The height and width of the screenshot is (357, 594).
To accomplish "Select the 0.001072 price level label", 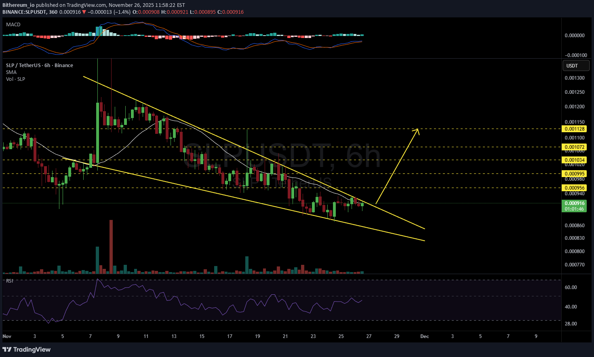I will click(574, 147).
